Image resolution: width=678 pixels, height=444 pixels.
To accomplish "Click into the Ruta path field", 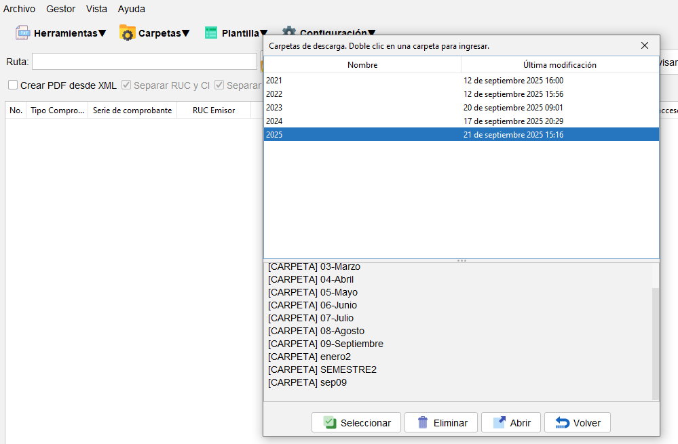I will 144,62.
